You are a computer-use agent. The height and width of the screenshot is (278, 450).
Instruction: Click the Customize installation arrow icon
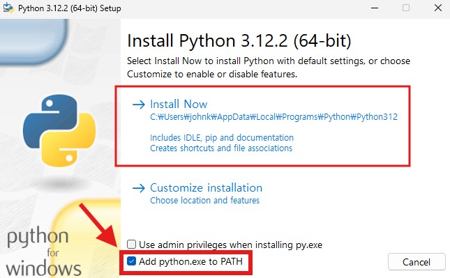point(139,188)
